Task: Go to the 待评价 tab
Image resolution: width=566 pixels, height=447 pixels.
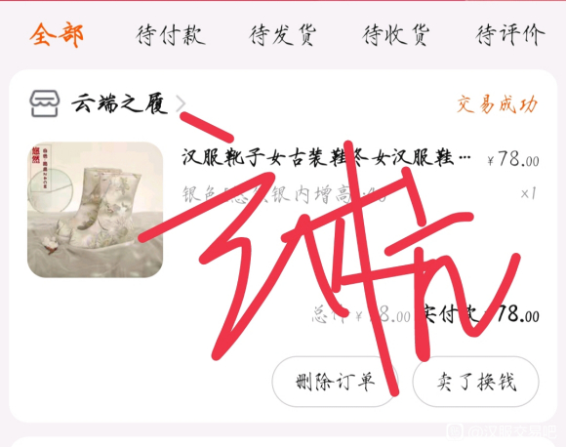Action: click(509, 35)
